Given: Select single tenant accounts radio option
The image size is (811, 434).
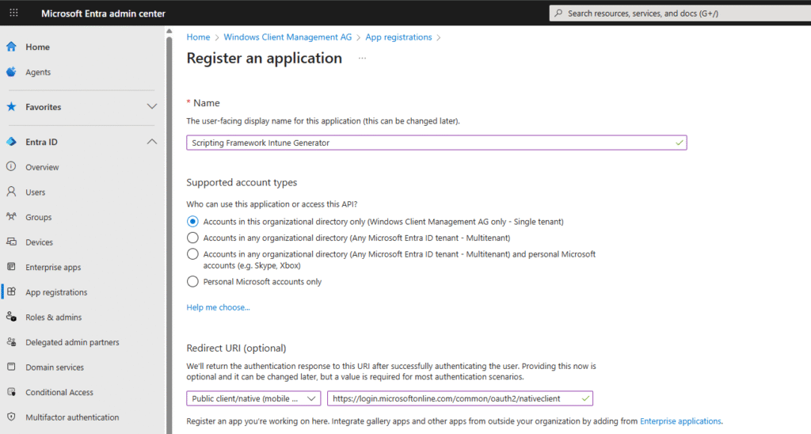Looking at the screenshot, I should click(x=192, y=222).
